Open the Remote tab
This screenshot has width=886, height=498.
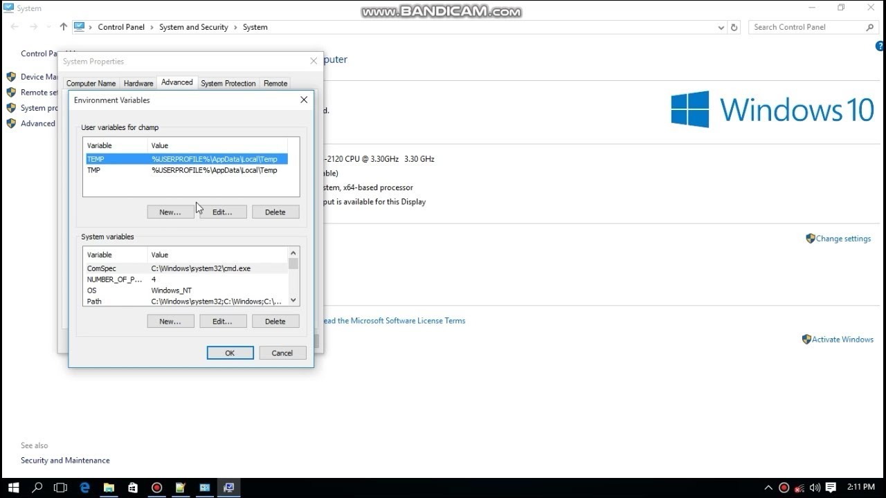tap(275, 83)
